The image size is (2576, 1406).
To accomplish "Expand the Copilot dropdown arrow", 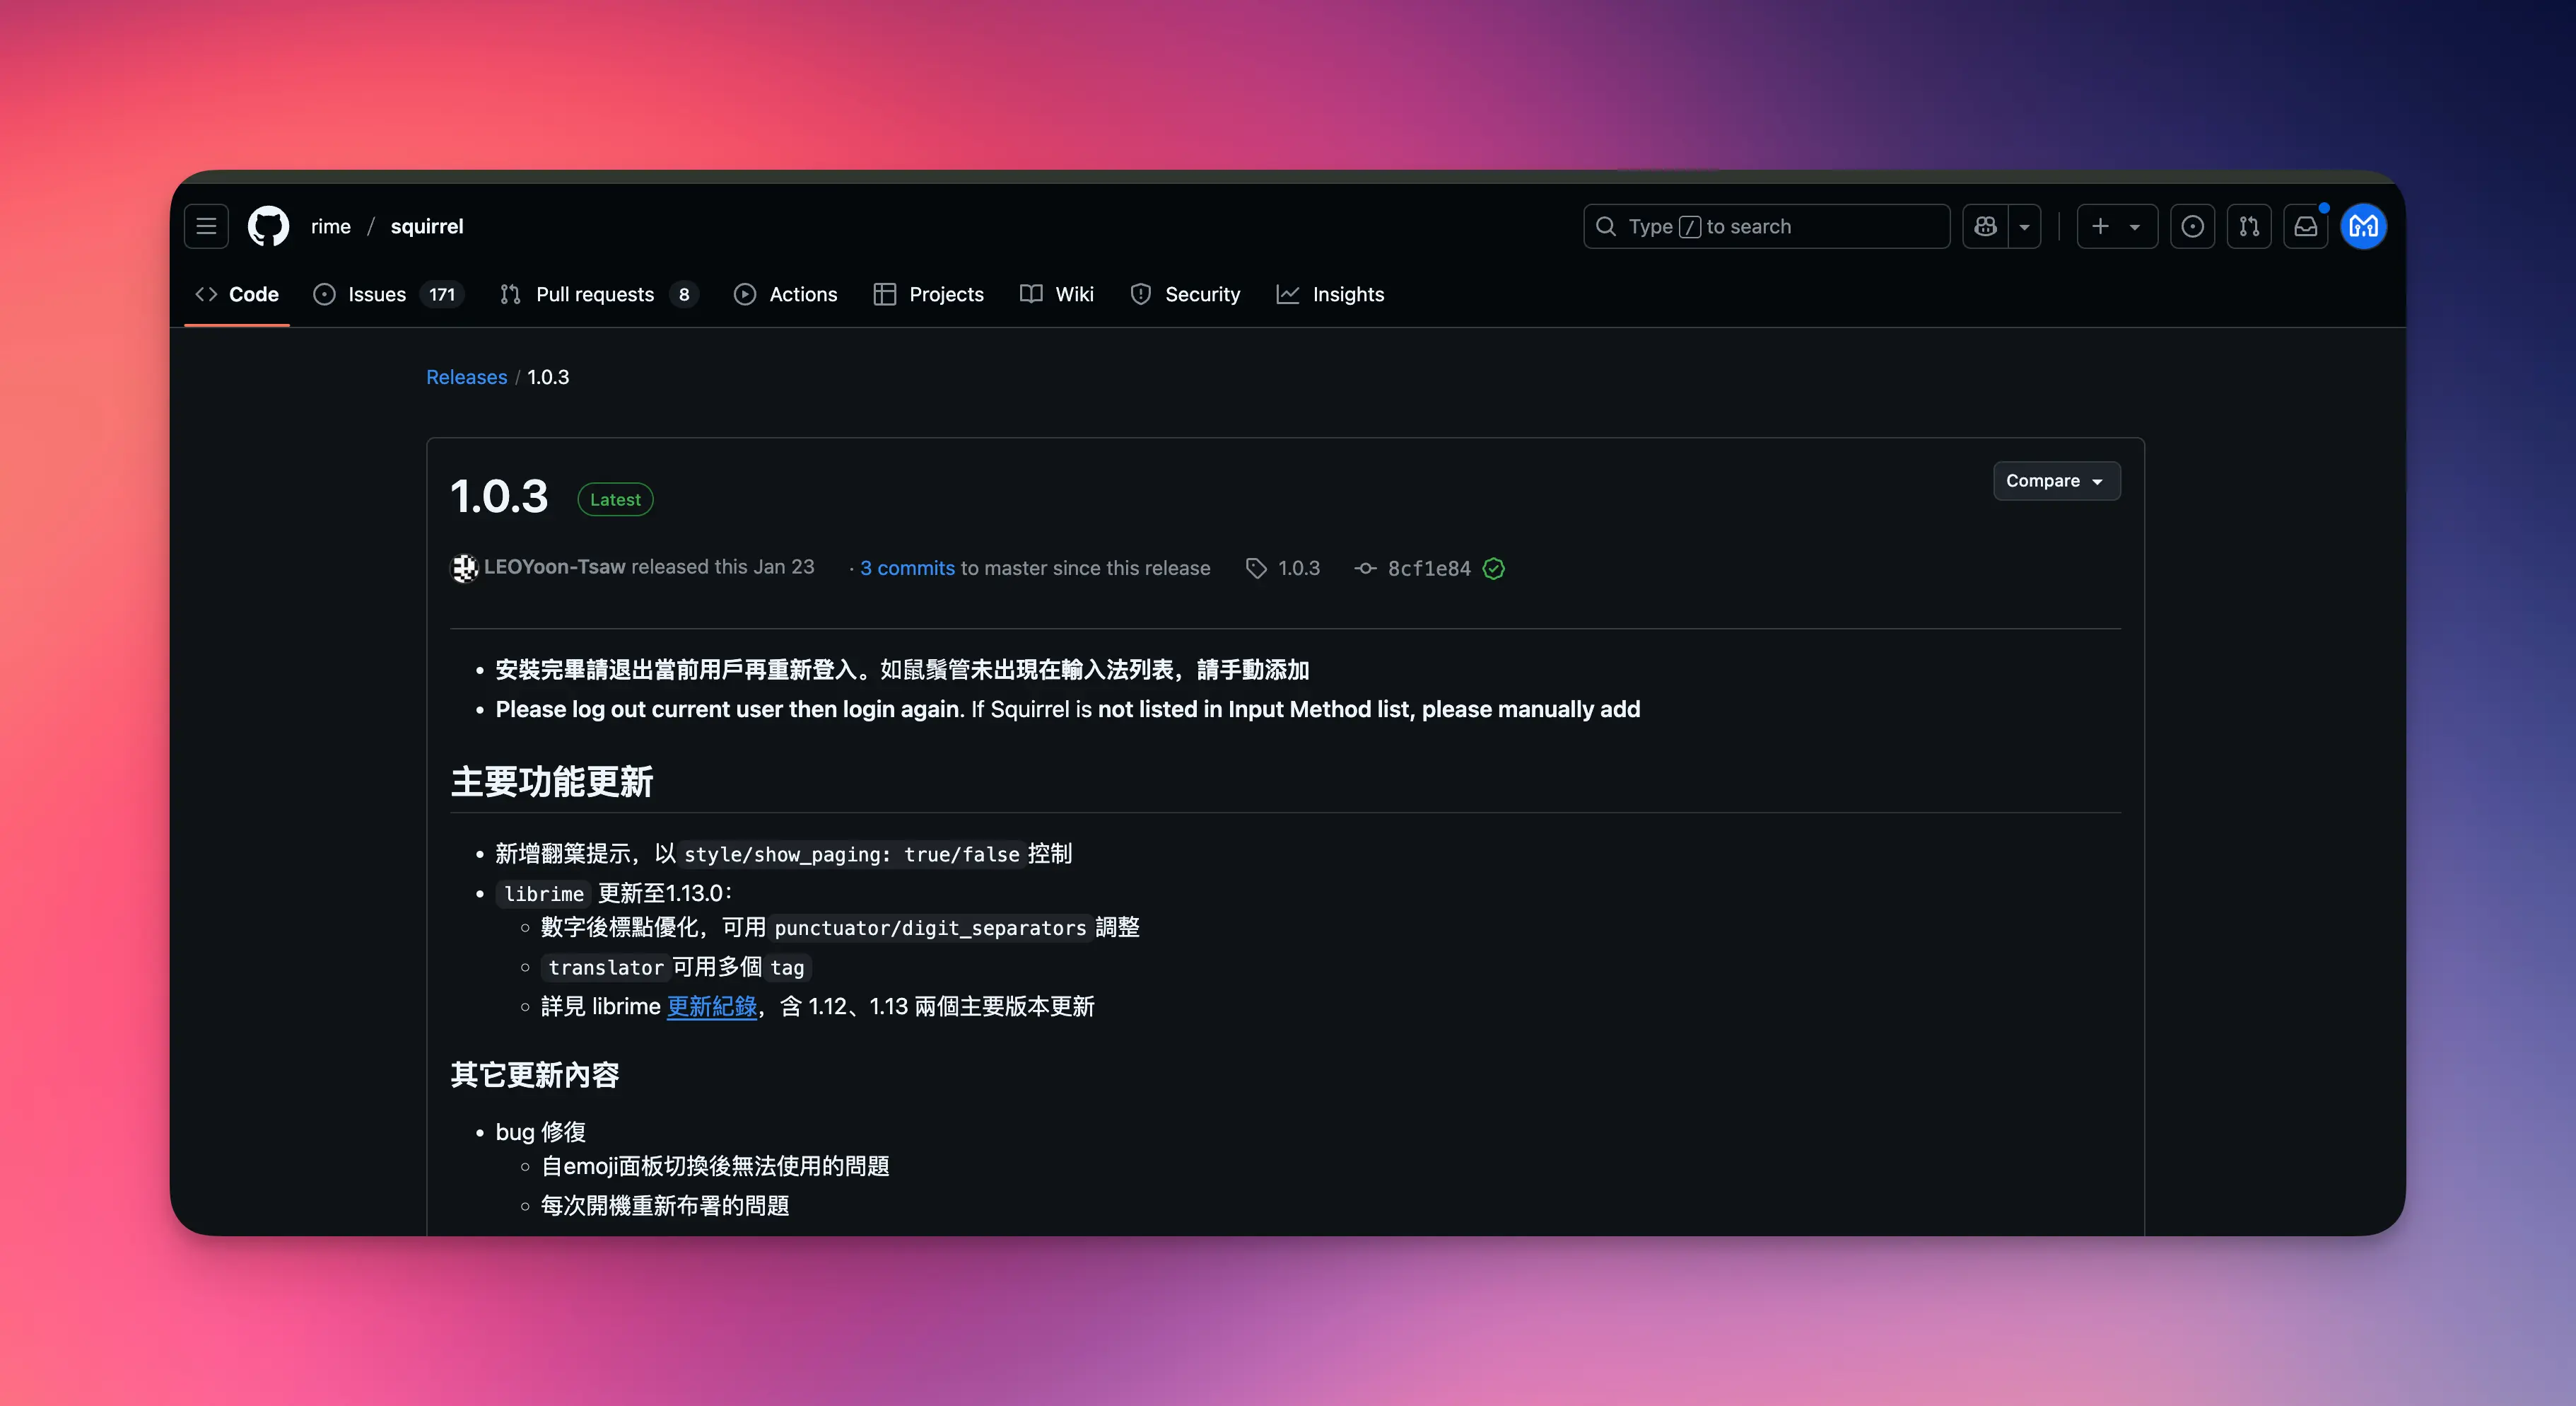I will click(x=2025, y=226).
